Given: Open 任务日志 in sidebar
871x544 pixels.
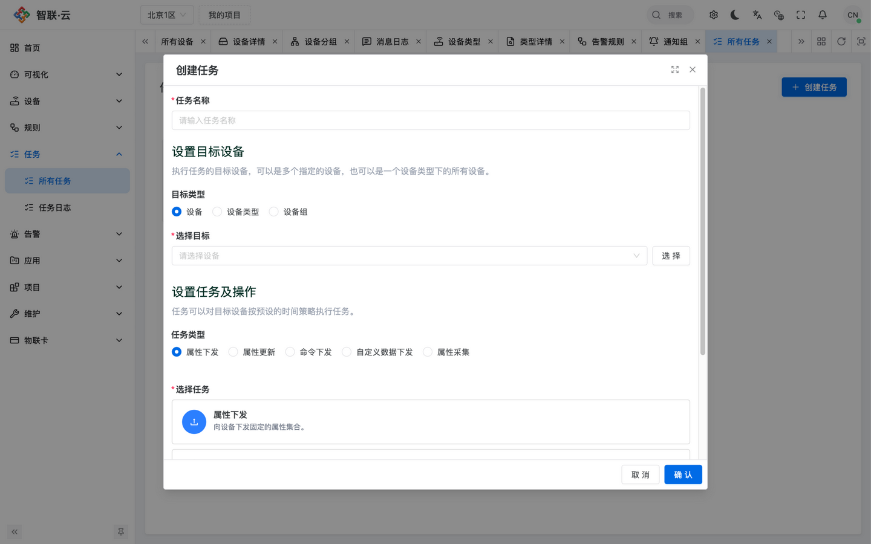Looking at the screenshot, I should [67, 207].
